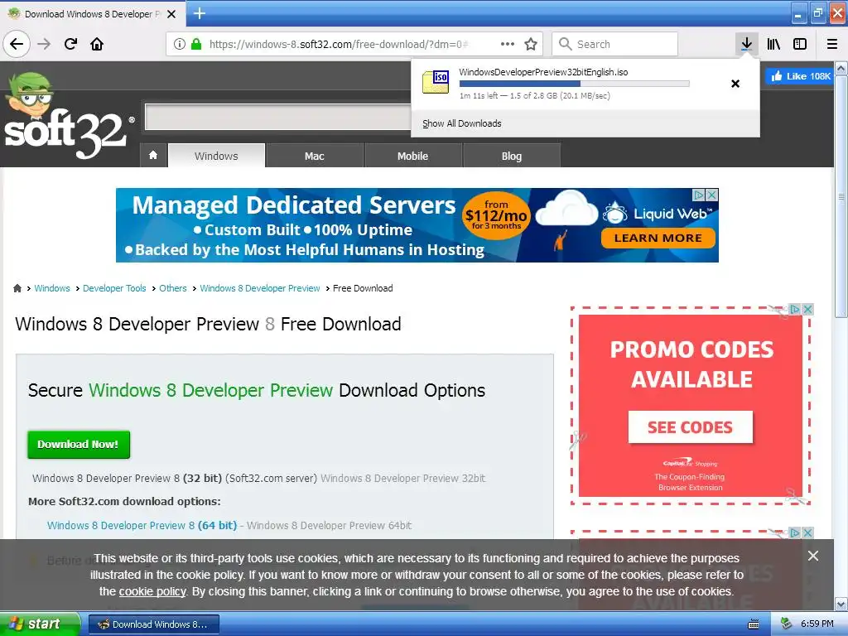Click the Free Download breadcrumb text

coord(363,288)
